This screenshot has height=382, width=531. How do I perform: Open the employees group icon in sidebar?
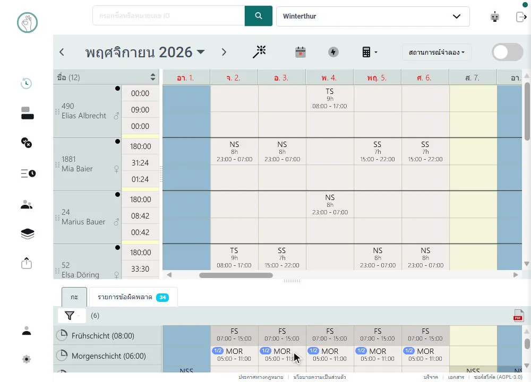coord(27,204)
